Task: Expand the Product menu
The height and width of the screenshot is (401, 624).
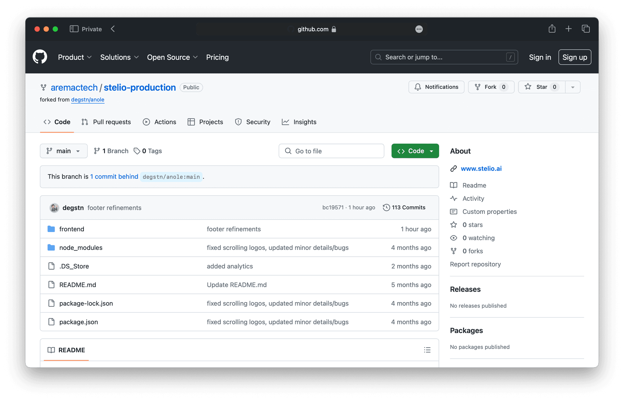Action: click(x=75, y=57)
